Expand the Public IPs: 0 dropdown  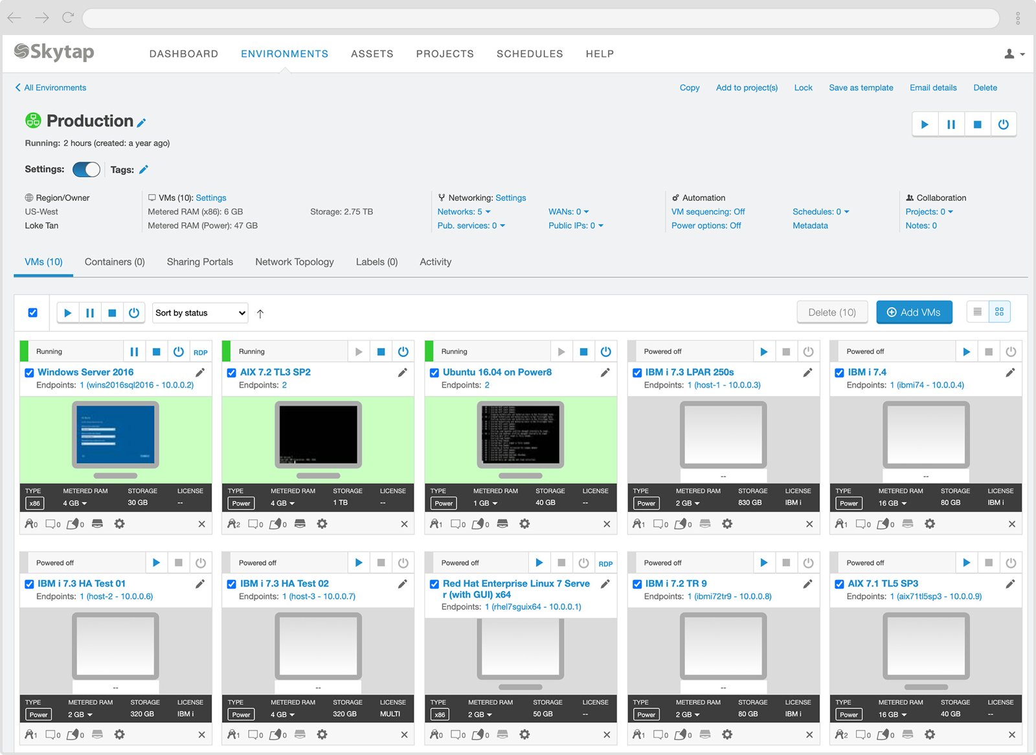point(576,226)
